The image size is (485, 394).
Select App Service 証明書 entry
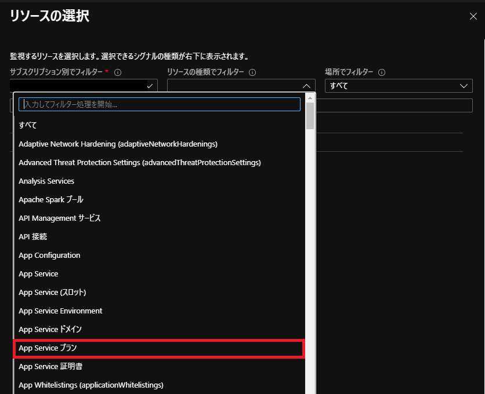click(160, 367)
